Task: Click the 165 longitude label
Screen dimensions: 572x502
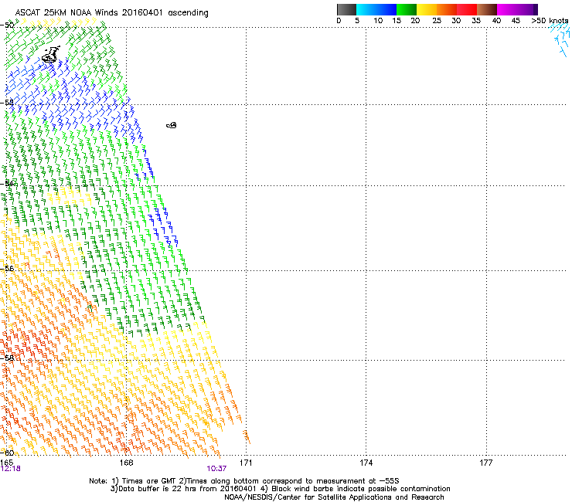Action: (x=6, y=463)
